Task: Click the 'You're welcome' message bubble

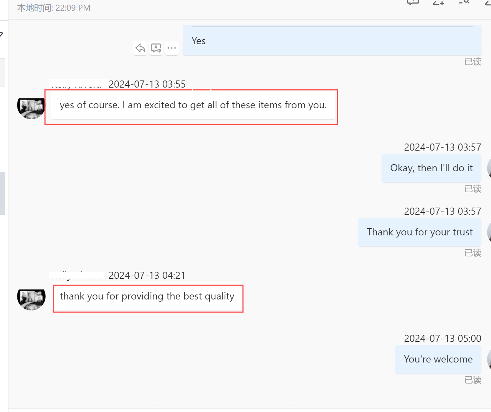Action: click(x=438, y=359)
